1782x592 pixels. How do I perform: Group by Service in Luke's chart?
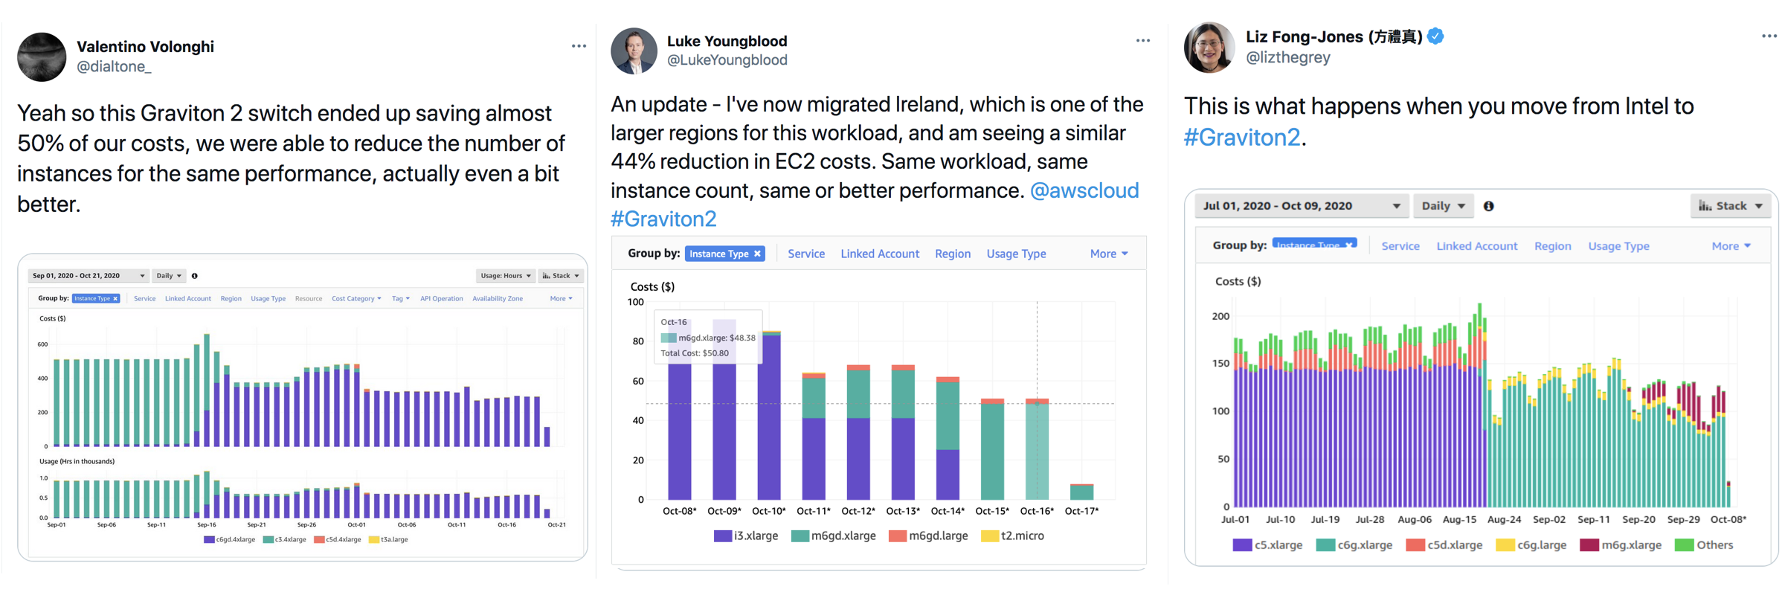coord(806,254)
